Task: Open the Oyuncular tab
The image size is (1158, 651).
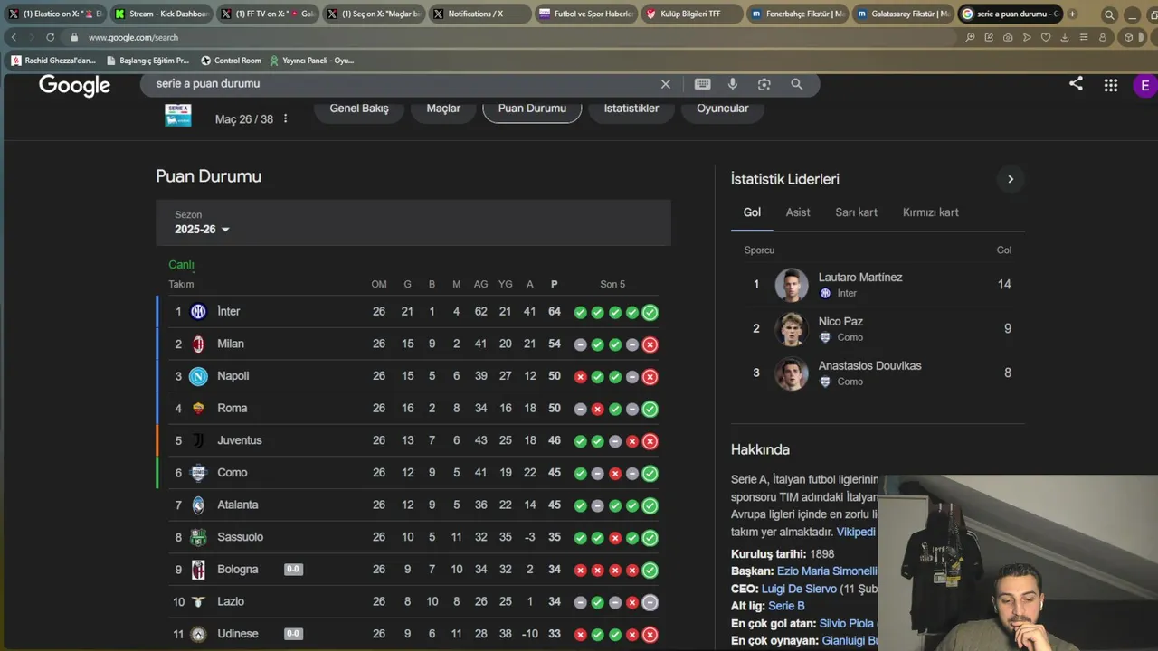Action: [x=723, y=108]
